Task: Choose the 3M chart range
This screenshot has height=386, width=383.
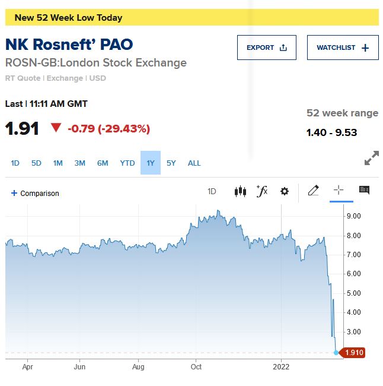Action: 80,163
